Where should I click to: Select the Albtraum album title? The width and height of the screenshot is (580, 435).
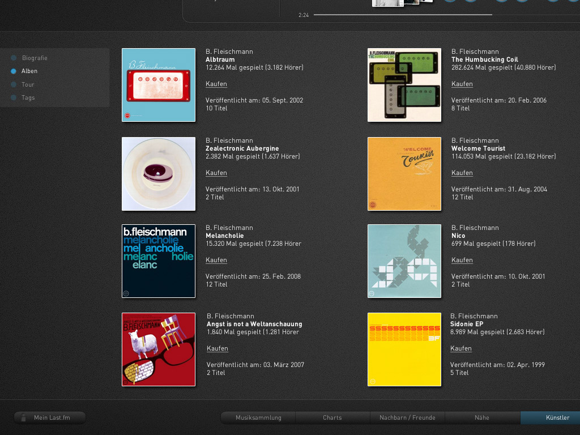(220, 59)
